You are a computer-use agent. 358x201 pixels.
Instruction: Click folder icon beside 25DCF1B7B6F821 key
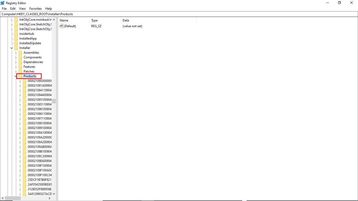25,180
